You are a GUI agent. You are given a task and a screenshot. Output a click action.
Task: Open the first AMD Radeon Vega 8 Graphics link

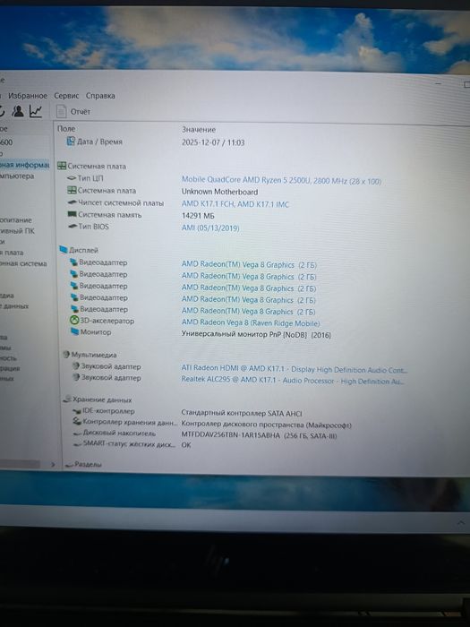pyautogui.click(x=249, y=265)
